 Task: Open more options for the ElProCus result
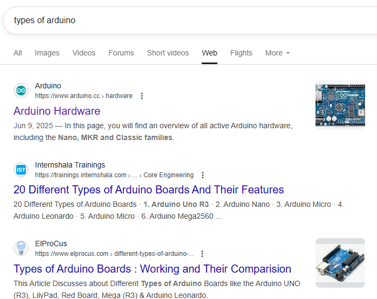point(202,254)
